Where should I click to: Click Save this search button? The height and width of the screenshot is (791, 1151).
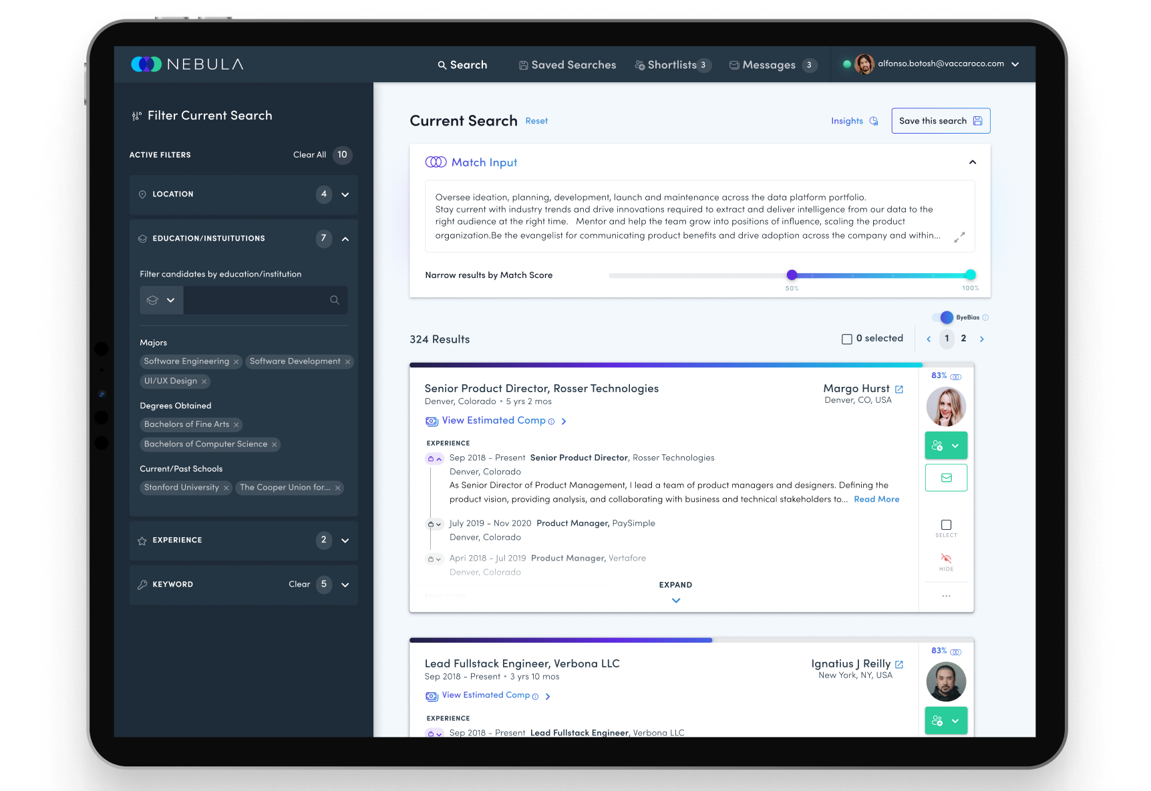tap(941, 121)
